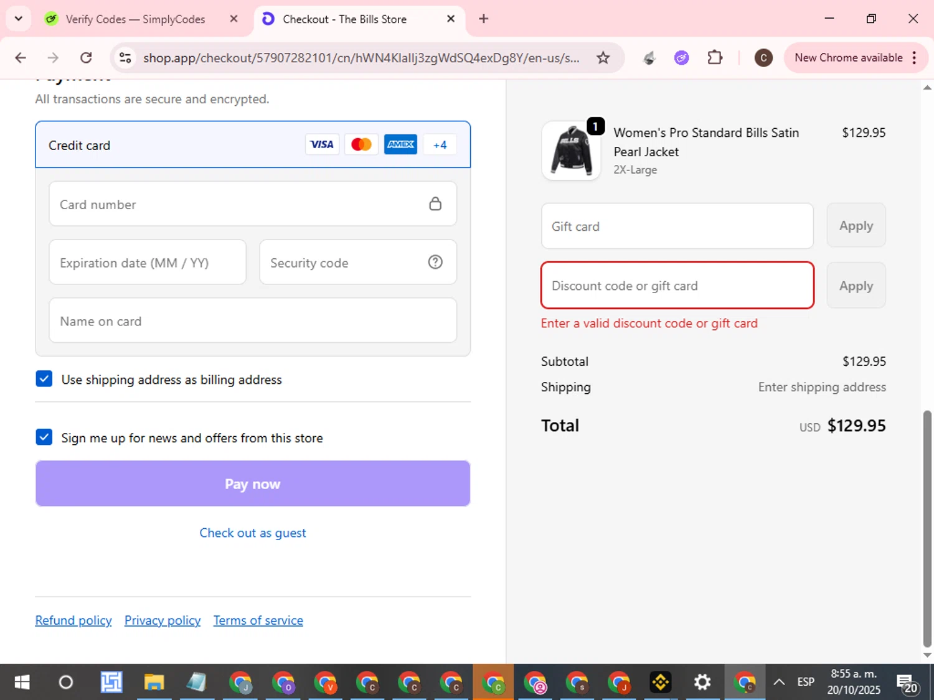Open File Explorer from taskbar
This screenshot has width=934, height=700.
154,683
